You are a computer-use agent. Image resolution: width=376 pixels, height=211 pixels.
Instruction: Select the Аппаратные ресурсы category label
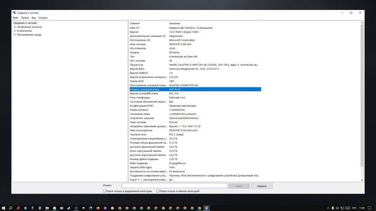(29, 27)
